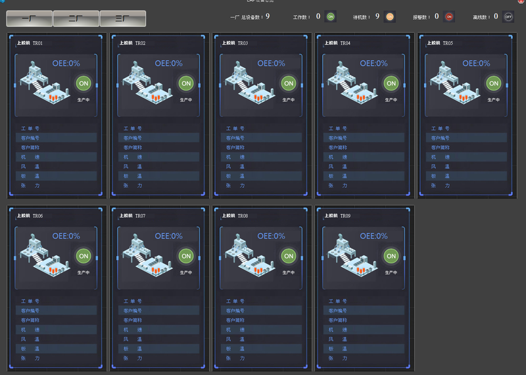
Task: Switch to the 二厂 factory tab
Action: click(76, 18)
